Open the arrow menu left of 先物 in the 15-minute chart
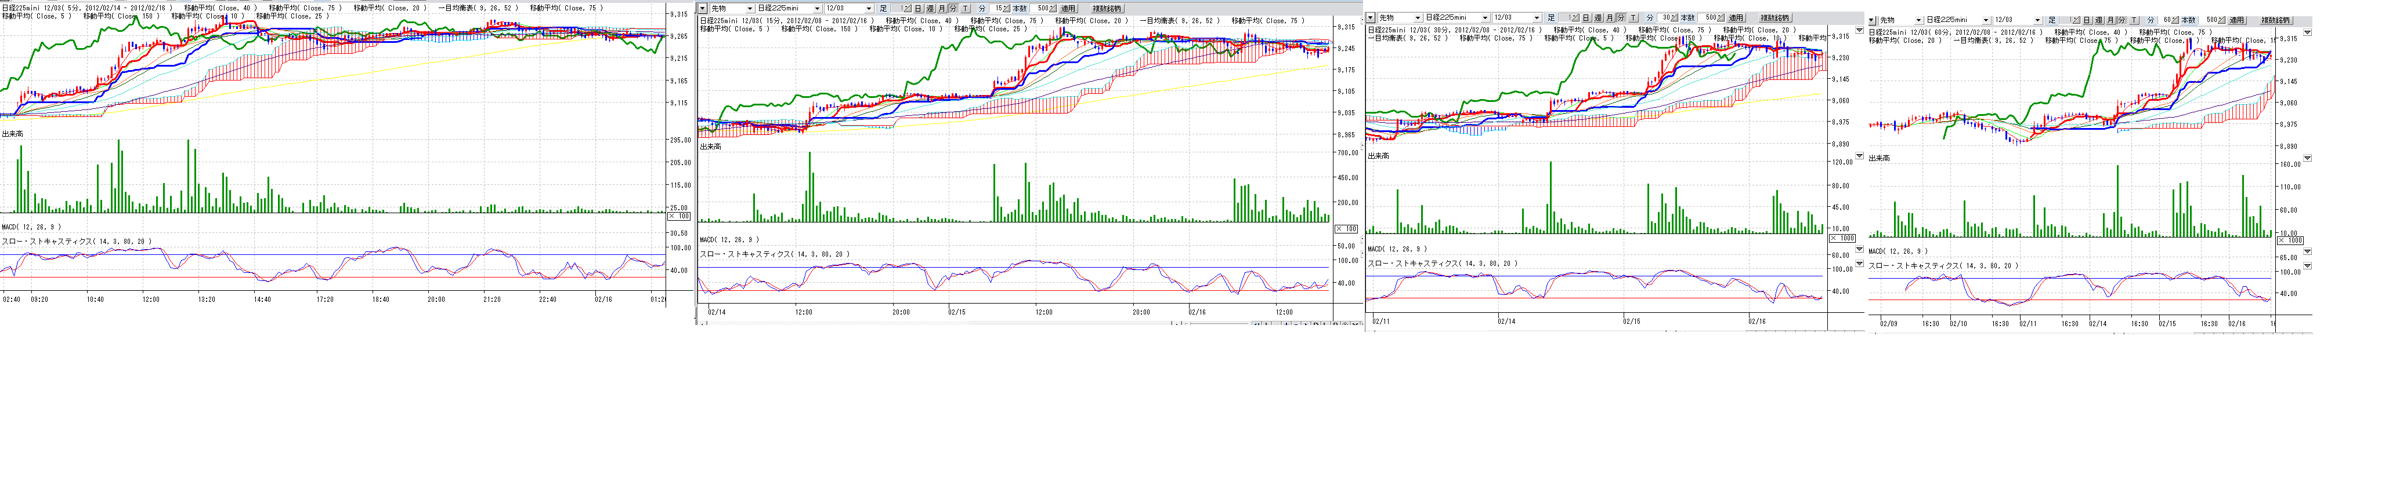The height and width of the screenshot is (482, 2407). [x=703, y=8]
